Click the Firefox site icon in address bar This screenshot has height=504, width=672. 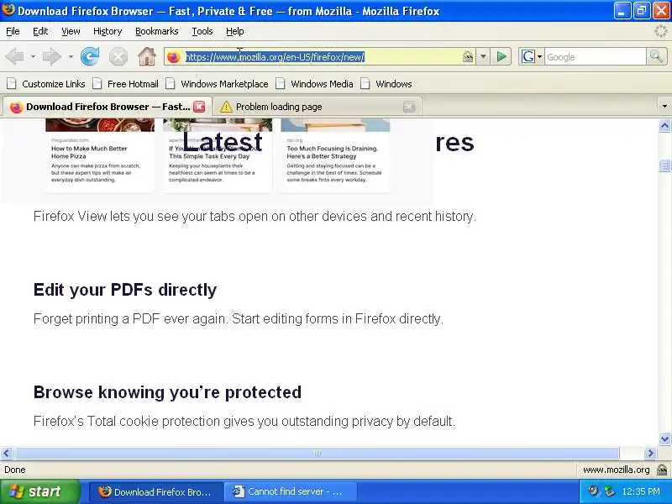(174, 56)
